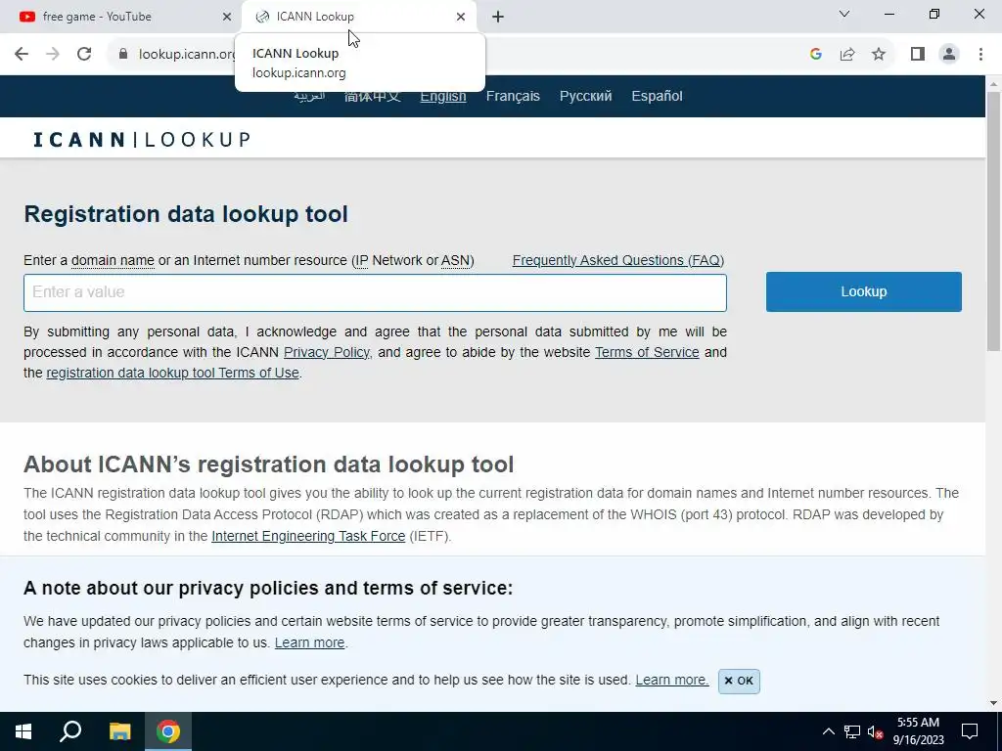The height and width of the screenshot is (751, 1002).
Task: Switch language to English
Action: pyautogui.click(x=443, y=97)
